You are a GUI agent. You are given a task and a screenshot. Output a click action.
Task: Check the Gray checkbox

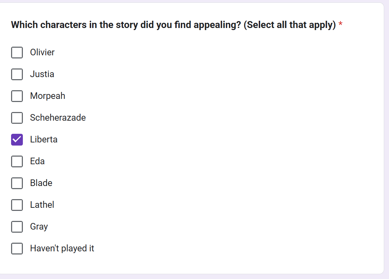17,227
